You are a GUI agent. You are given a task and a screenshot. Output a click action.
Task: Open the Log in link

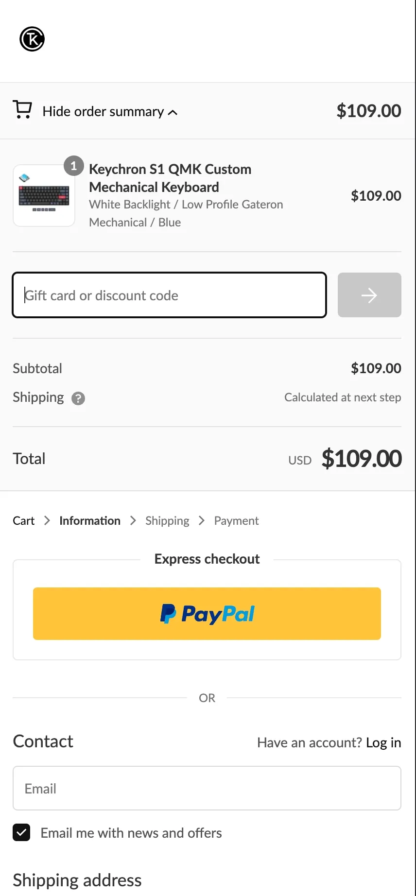pos(383,742)
